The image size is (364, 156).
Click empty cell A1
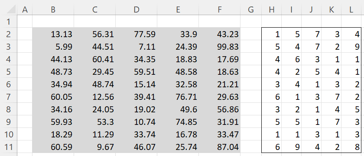click(x=25, y=22)
